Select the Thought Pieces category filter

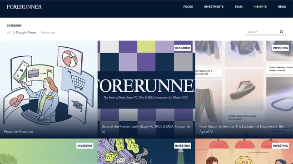click(26, 33)
